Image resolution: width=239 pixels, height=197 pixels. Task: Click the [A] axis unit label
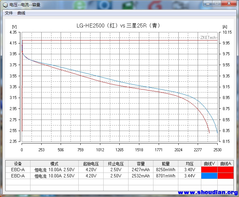pos(225,27)
